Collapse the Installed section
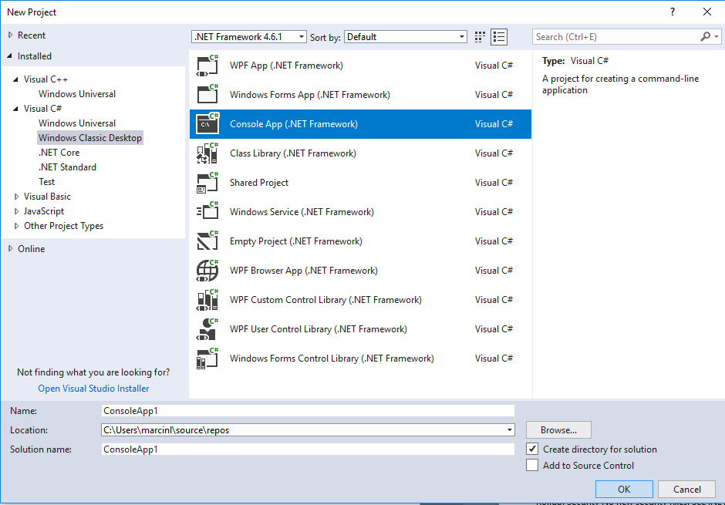 point(10,56)
